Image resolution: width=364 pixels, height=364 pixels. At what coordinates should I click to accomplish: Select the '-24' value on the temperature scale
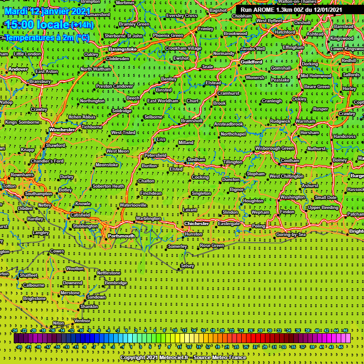(x=14, y=330)
